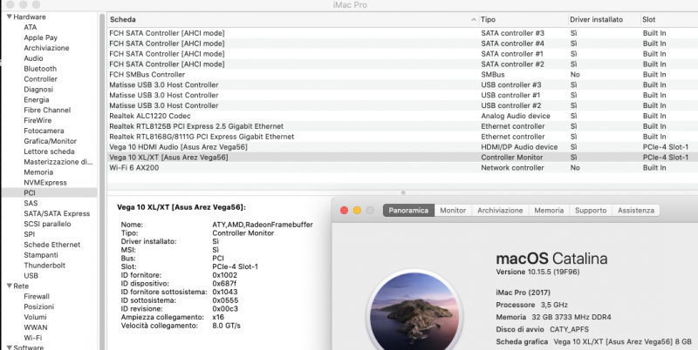Select SAS in sidebar
The image size is (698, 350).
click(31, 203)
